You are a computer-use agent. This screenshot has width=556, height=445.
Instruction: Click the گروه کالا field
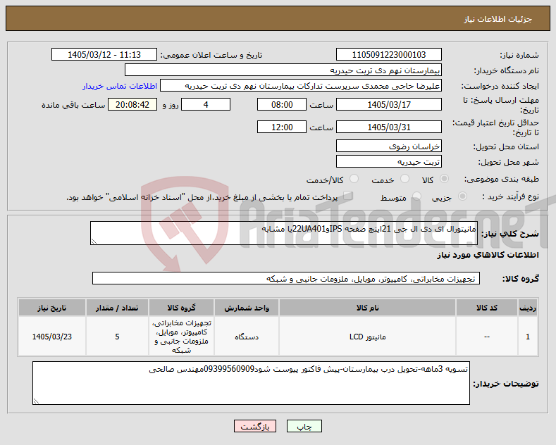pos(286,279)
